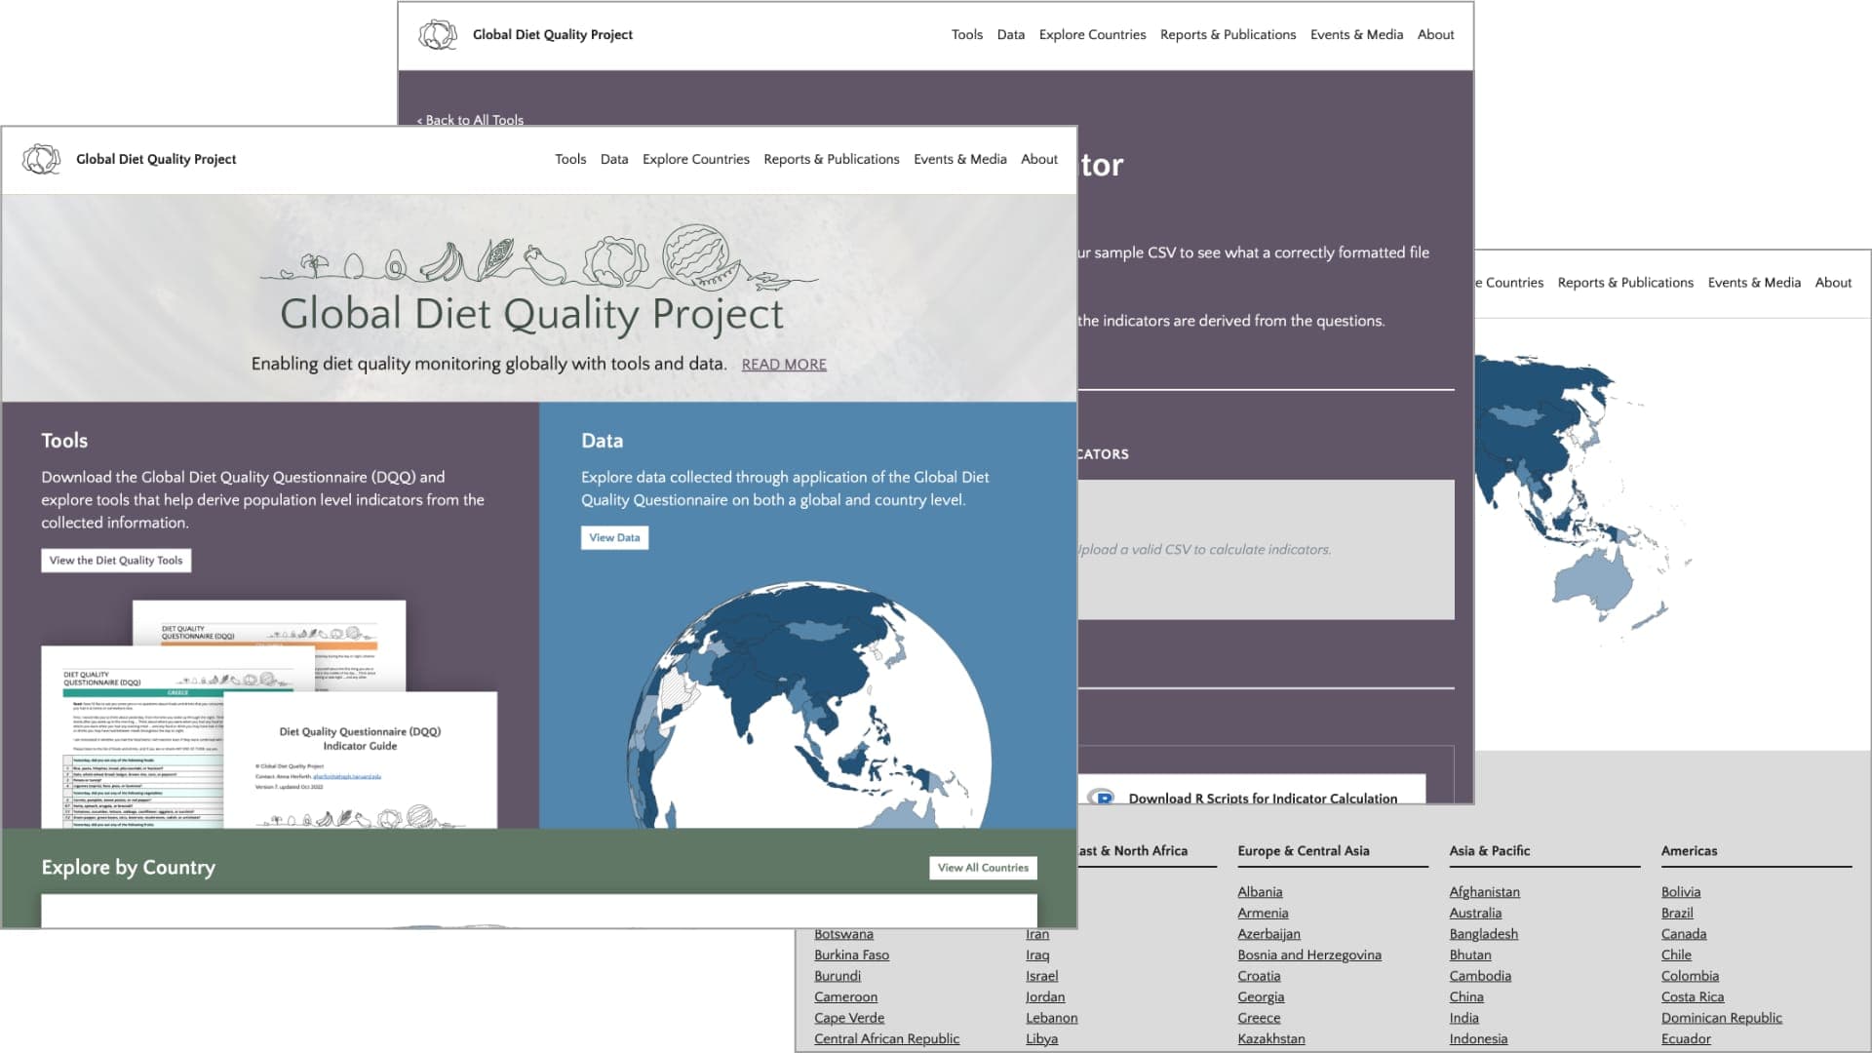Follow the READ MORE link
The image size is (1872, 1053).
(784, 365)
